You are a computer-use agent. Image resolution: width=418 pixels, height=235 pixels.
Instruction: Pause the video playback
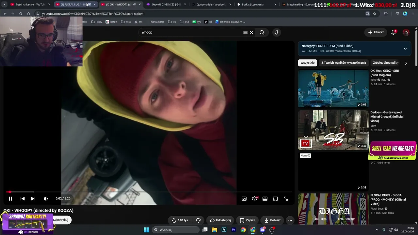pos(10,198)
